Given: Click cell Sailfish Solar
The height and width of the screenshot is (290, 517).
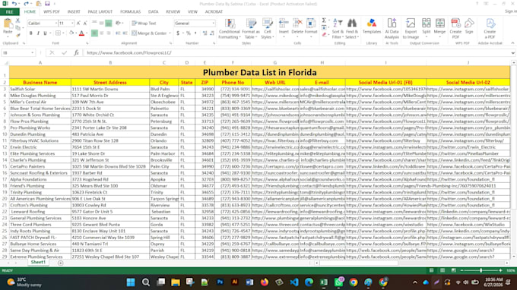Looking at the screenshot, I should point(40,89).
